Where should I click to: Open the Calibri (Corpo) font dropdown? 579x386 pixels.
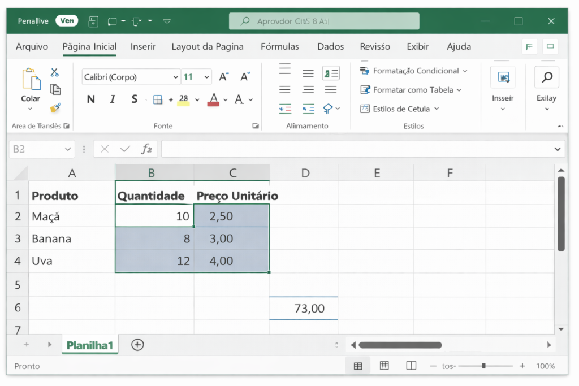[x=175, y=77]
